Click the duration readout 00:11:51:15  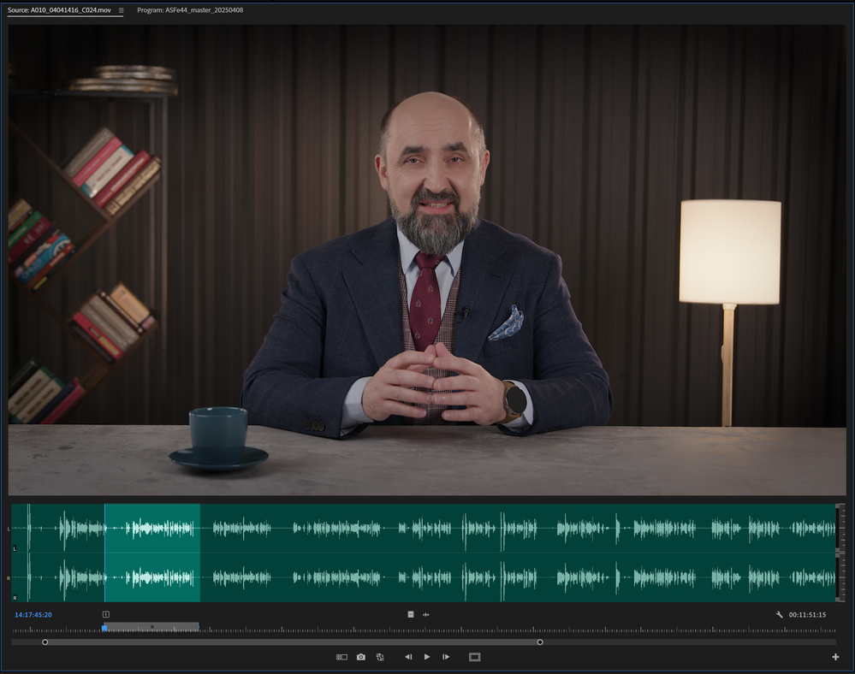point(807,615)
